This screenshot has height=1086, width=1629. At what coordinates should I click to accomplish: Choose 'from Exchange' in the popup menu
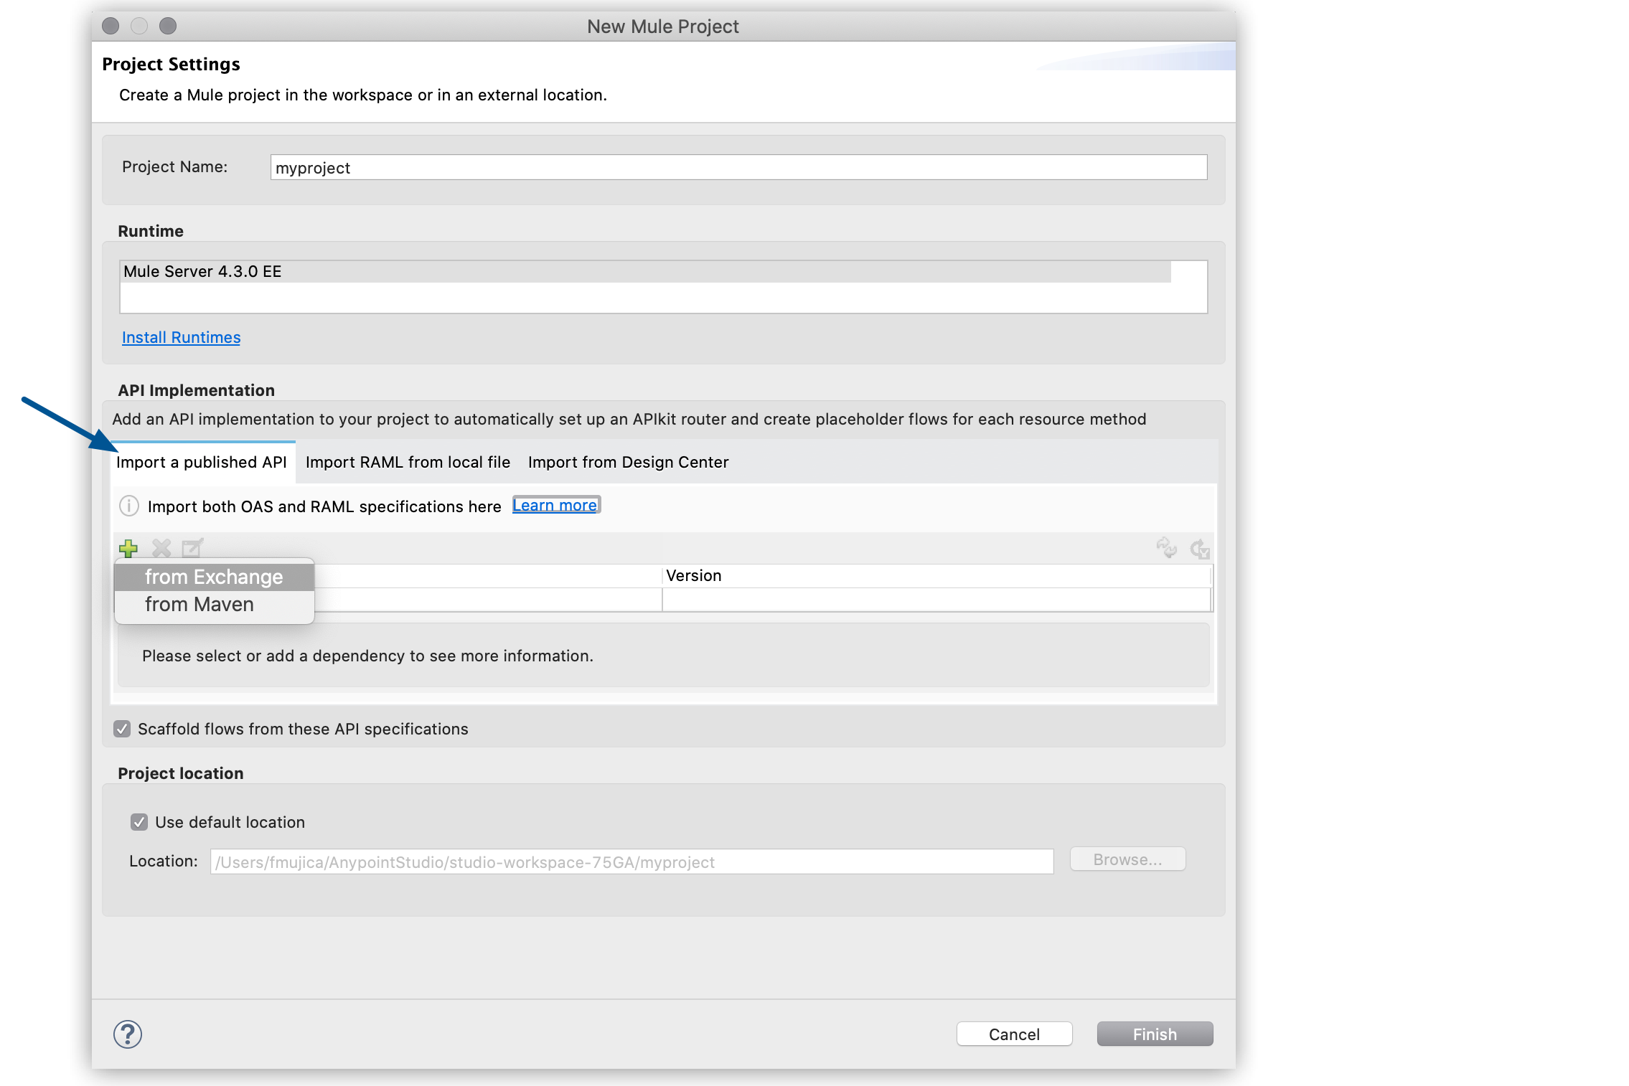[x=214, y=577]
